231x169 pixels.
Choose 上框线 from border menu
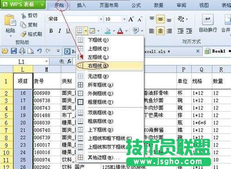(110, 49)
